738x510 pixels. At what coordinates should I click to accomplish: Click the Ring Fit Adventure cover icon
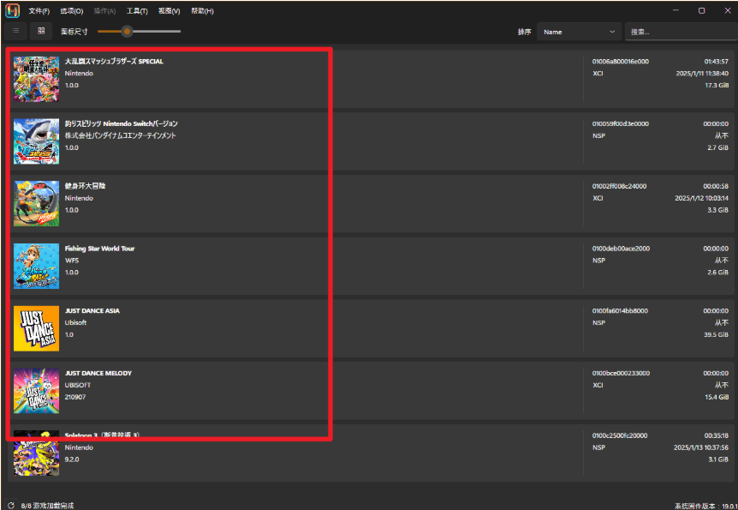coord(36,203)
